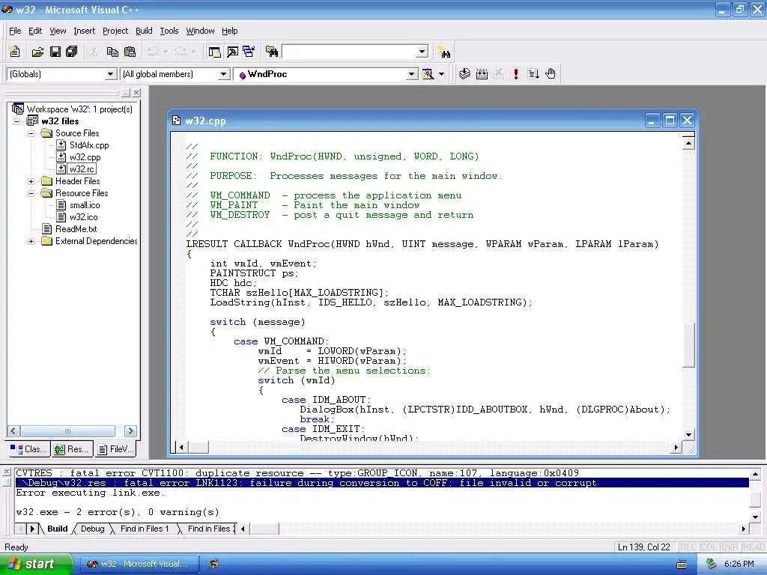
Task: Click the hand Insert/Remove Breakpoint icon
Action: pos(551,74)
